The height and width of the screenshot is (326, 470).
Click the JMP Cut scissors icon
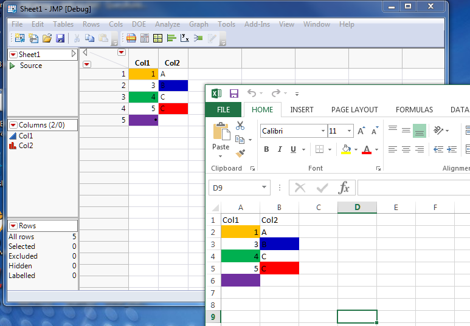(77, 38)
